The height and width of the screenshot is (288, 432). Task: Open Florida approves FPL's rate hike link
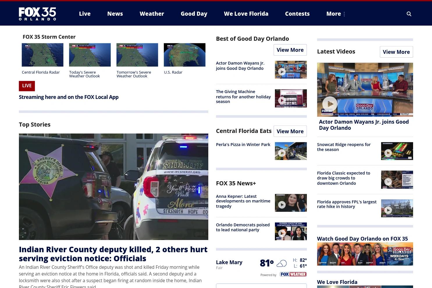(346, 204)
